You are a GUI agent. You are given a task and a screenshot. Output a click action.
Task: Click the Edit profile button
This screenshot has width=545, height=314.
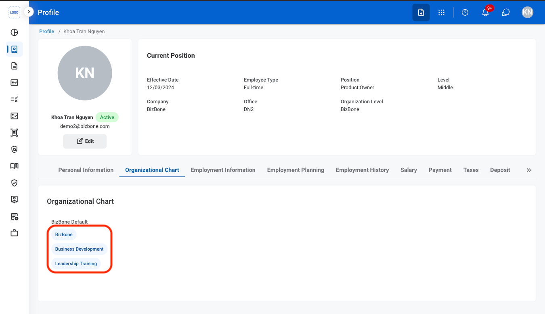coord(85,141)
